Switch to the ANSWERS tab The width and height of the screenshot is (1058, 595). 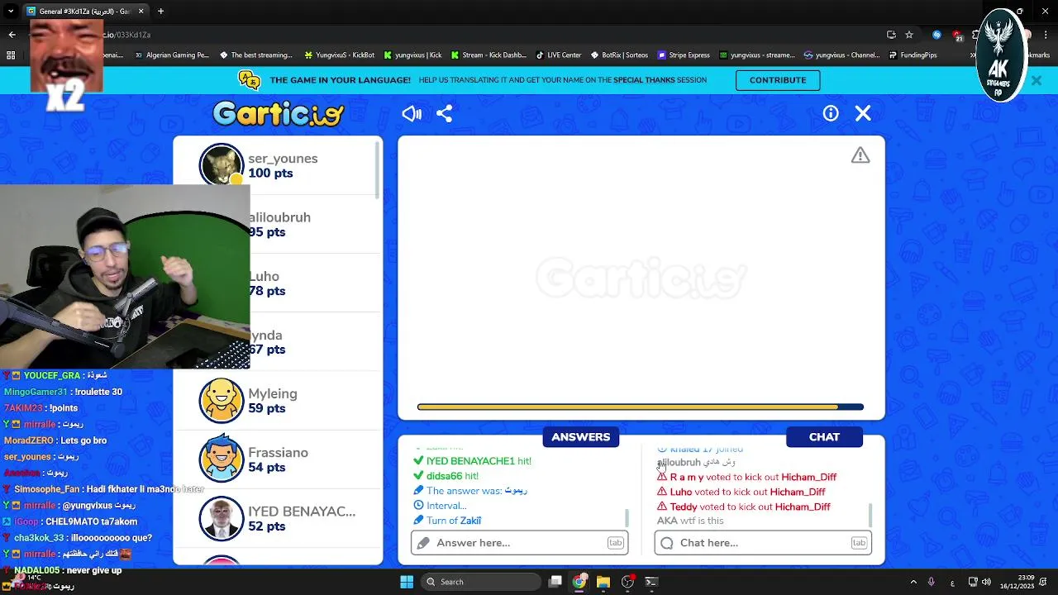coord(581,437)
